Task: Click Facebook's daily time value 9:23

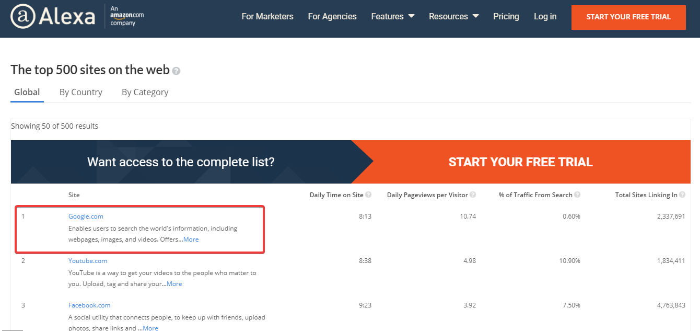Action: 365,305
